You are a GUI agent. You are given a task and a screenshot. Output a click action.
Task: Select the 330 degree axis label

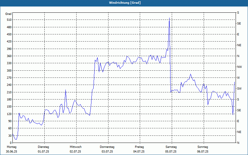pyautogui.click(x=9, y=63)
